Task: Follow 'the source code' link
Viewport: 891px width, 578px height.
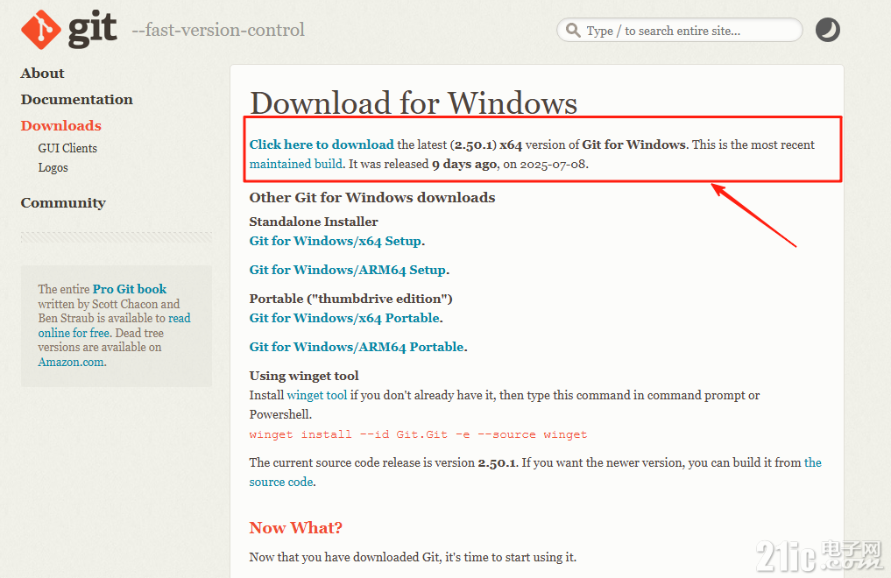Action: coord(535,472)
